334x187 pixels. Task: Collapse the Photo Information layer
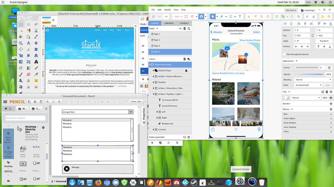pyautogui.click(x=150, y=64)
